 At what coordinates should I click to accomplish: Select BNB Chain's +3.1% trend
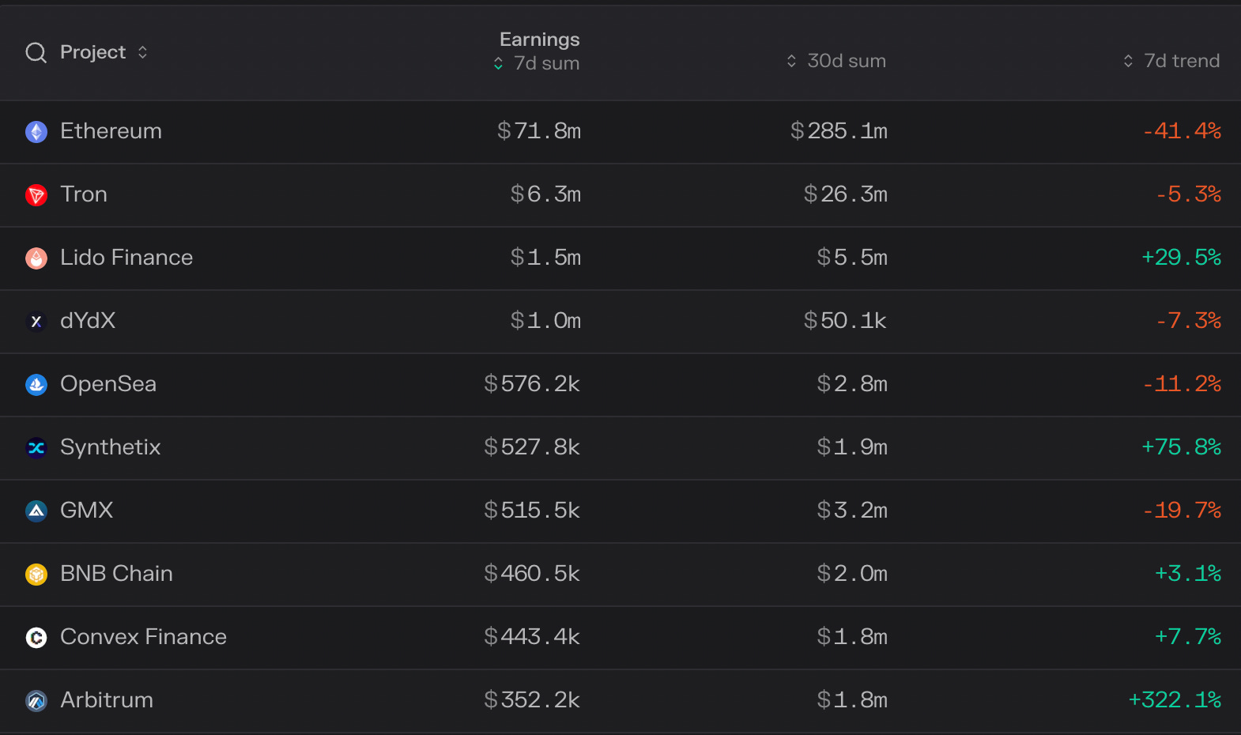pos(1188,574)
